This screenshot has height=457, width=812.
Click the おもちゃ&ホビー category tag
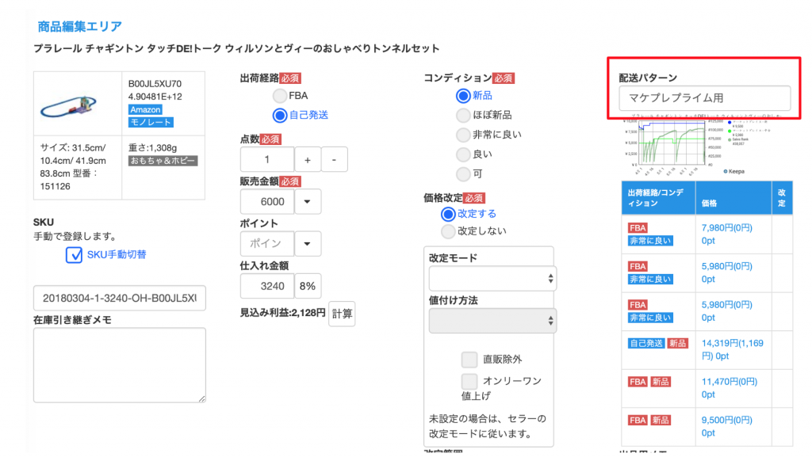pyautogui.click(x=163, y=161)
